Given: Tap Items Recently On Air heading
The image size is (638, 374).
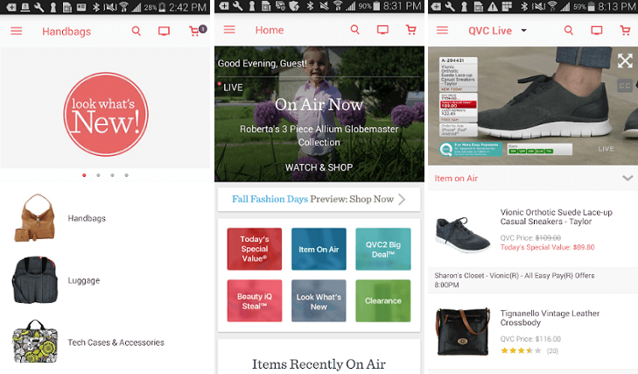Looking at the screenshot, I should 319,363.
